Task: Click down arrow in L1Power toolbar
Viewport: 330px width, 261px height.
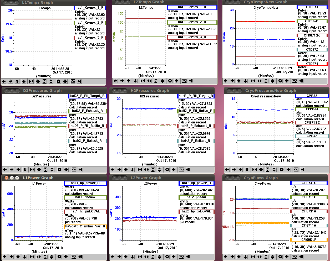Action: (x=25, y=257)
